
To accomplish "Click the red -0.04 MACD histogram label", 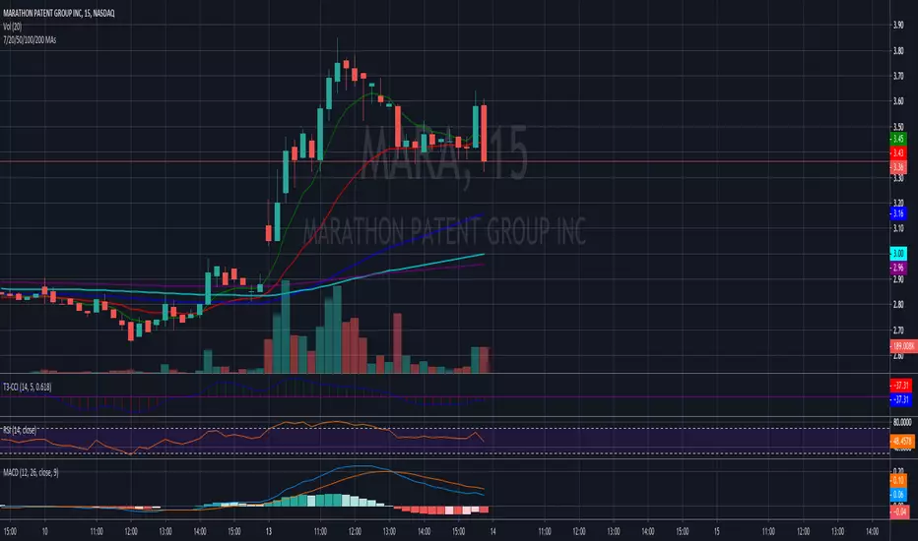I will click(x=899, y=511).
